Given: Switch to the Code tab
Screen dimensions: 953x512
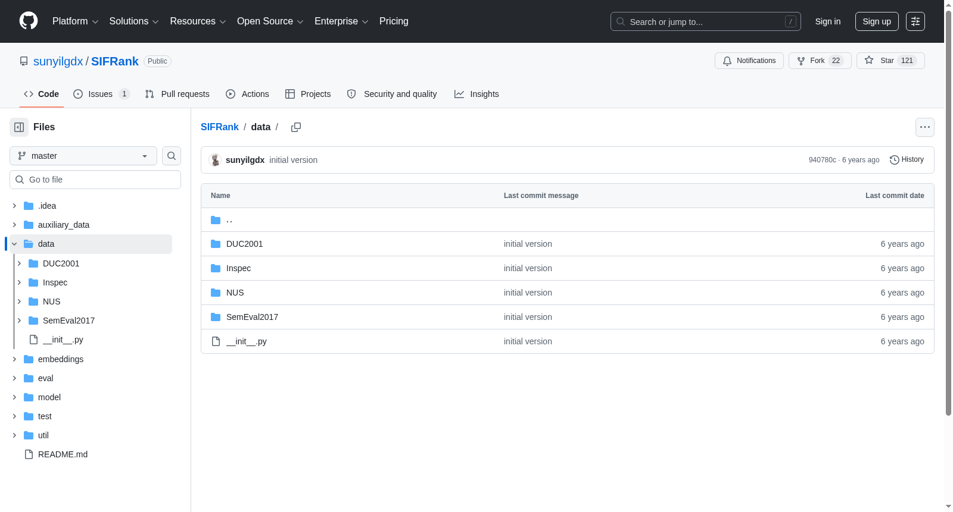Looking at the screenshot, I should pos(42,94).
